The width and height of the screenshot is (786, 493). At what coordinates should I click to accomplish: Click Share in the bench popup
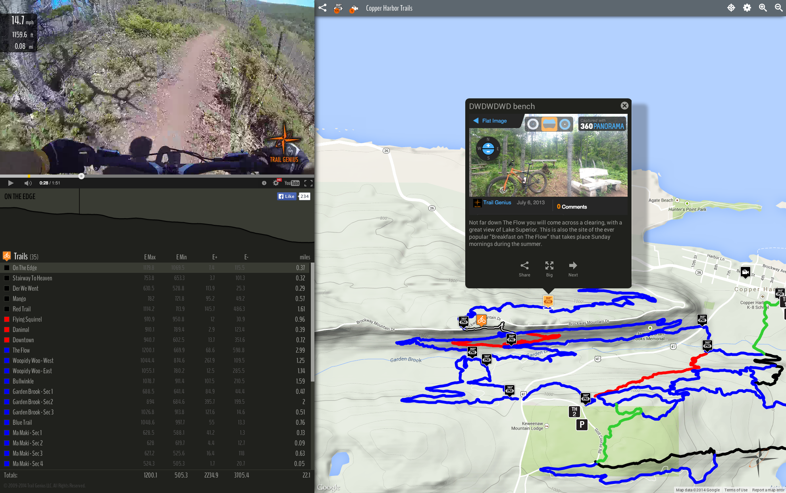tap(524, 269)
